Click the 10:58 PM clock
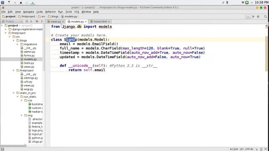 coord(261,3)
